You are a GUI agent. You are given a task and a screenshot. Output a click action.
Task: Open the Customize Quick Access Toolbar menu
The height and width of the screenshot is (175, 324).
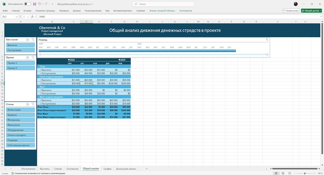(53, 4)
